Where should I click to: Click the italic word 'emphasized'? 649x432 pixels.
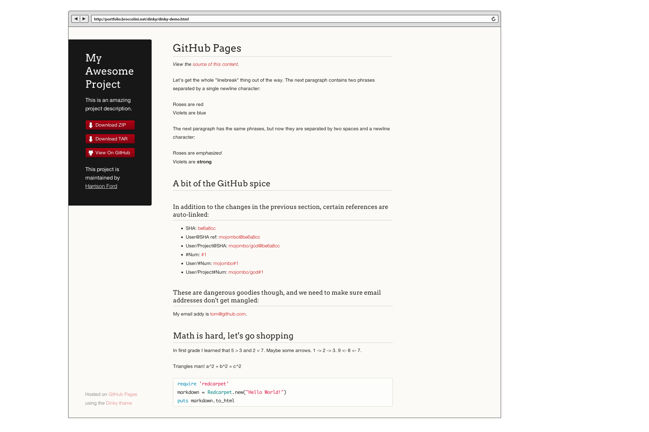[209, 153]
